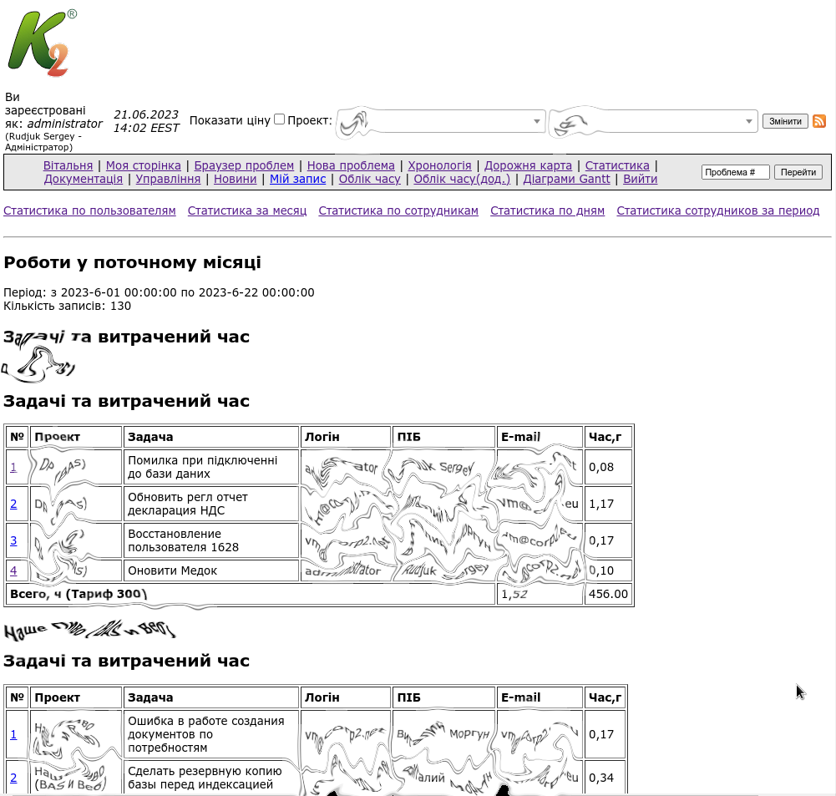
Task: Open task number 3 in first table
Action: click(13, 540)
